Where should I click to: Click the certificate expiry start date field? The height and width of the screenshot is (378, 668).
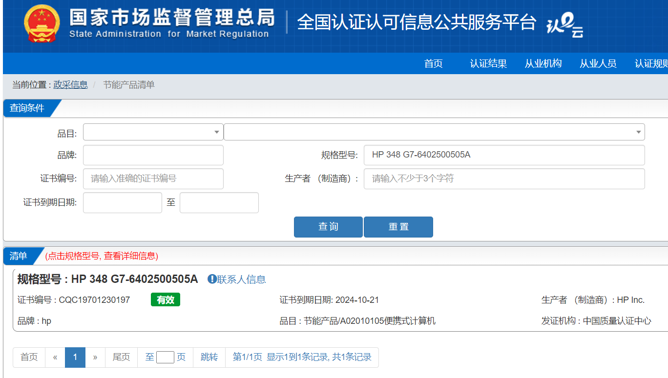point(123,202)
